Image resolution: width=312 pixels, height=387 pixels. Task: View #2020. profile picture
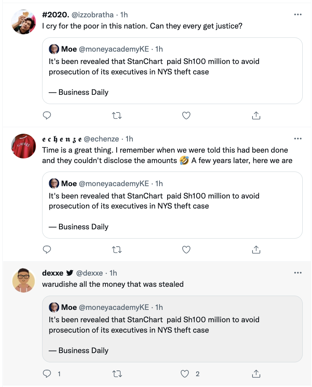pos(24,22)
